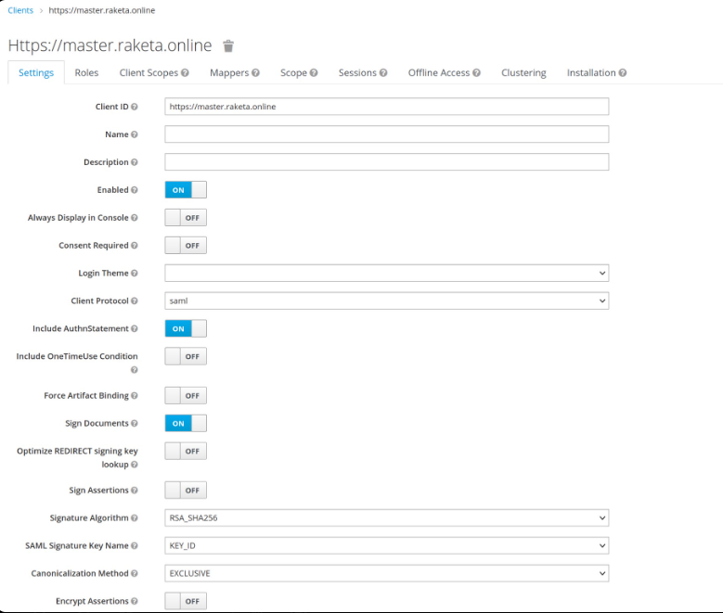Select the Settings tab

click(36, 73)
